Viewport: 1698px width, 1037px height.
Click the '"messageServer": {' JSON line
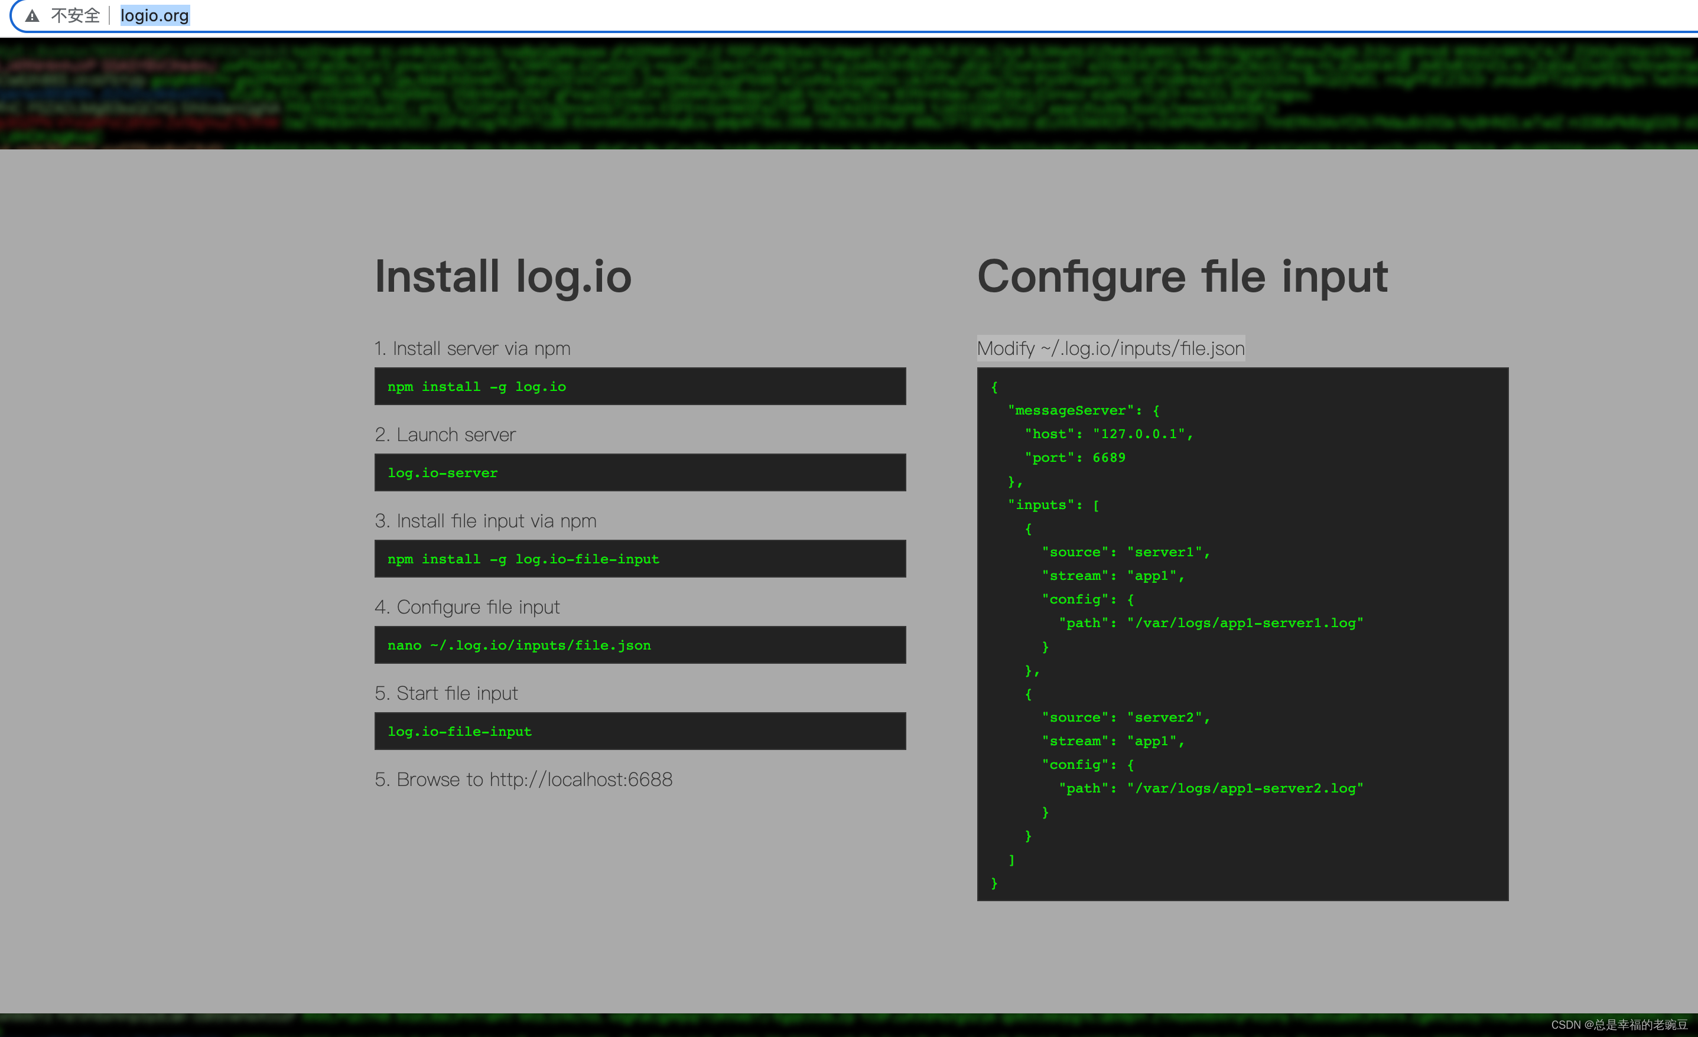[x=1084, y=410]
